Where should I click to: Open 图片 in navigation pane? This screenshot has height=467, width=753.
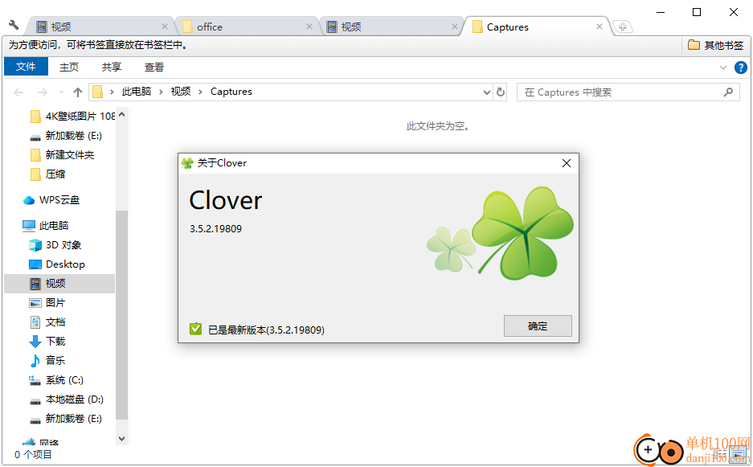point(47,303)
